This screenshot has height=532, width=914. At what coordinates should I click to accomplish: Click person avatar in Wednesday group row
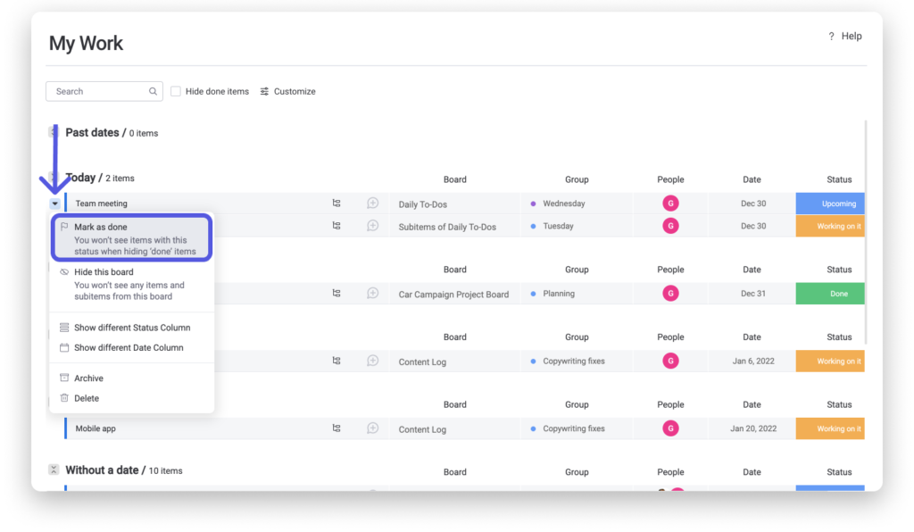pos(670,204)
